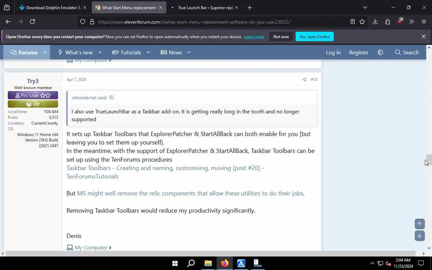Expand News dropdown arrow
The width and height of the screenshot is (432, 270).
[189, 52]
